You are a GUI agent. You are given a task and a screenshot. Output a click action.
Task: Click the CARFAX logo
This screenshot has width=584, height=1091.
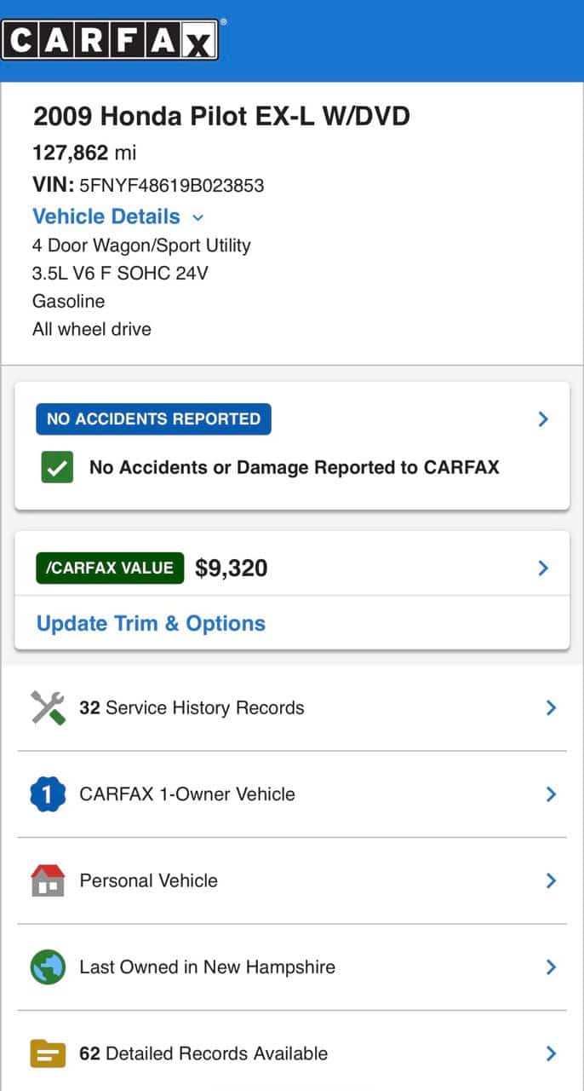pyautogui.click(x=110, y=40)
